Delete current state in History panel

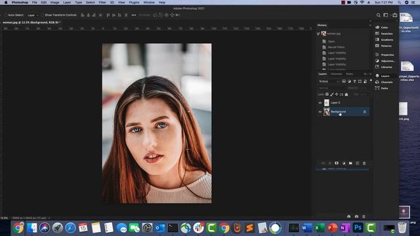pos(364,216)
